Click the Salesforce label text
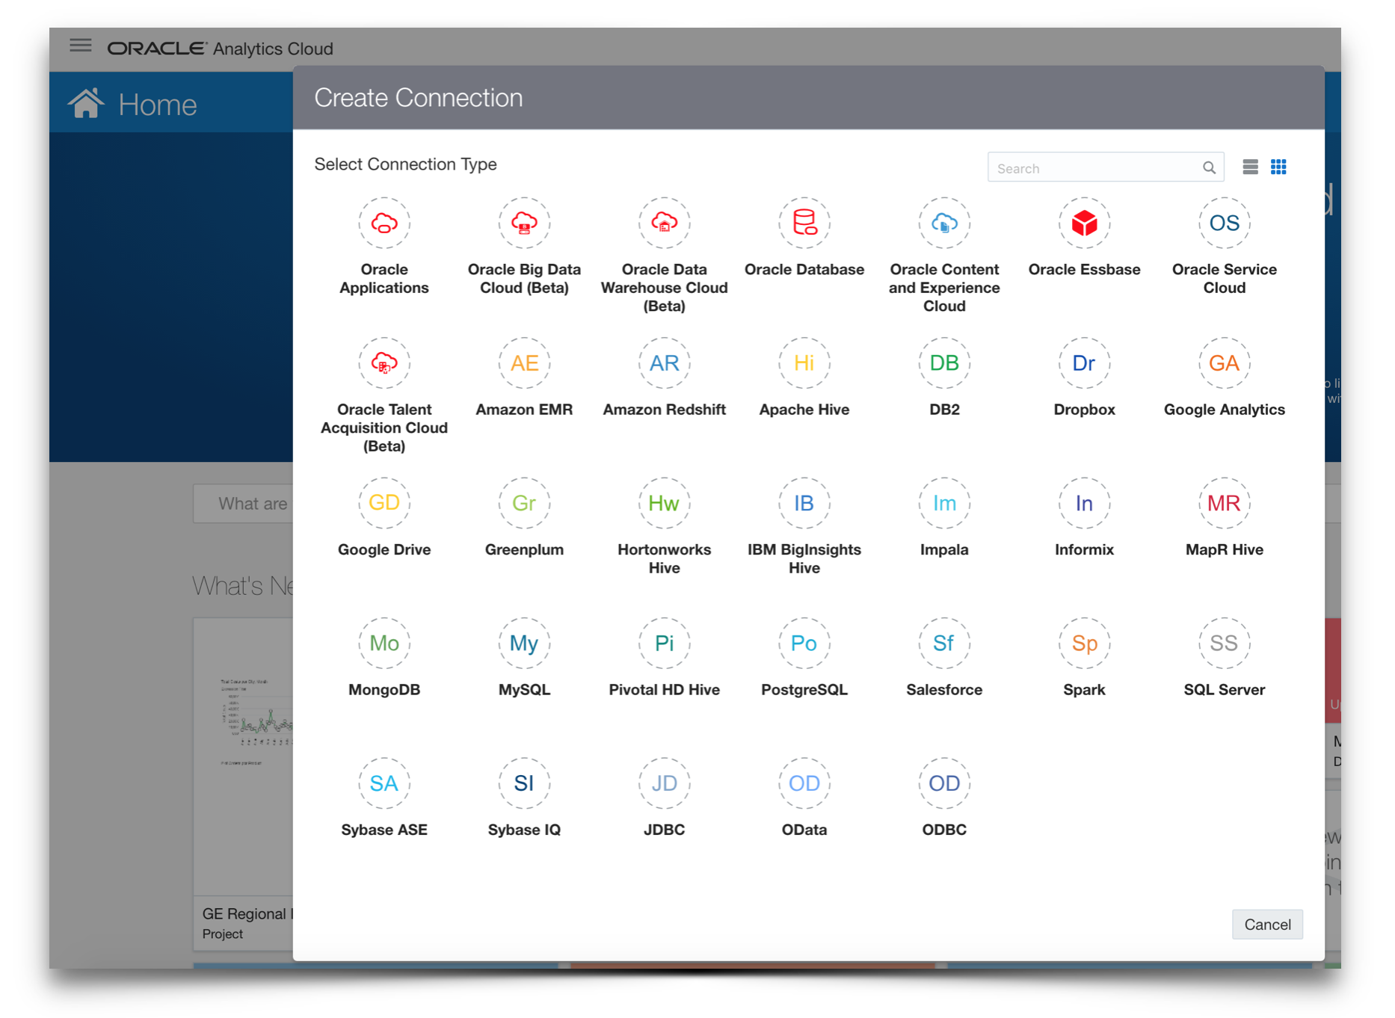Image resolution: width=1395 pixels, height=1018 pixels. point(944,690)
